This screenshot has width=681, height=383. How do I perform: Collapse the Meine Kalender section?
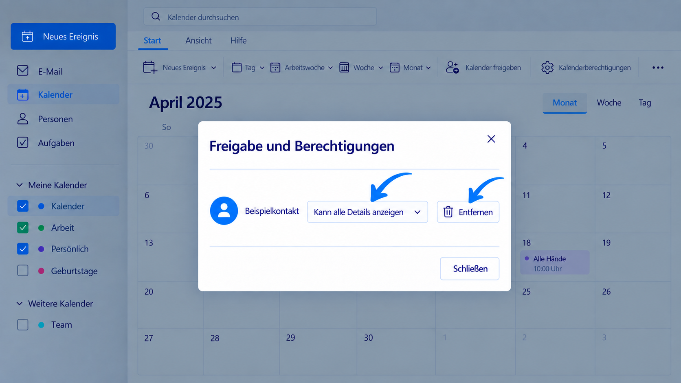(19, 185)
